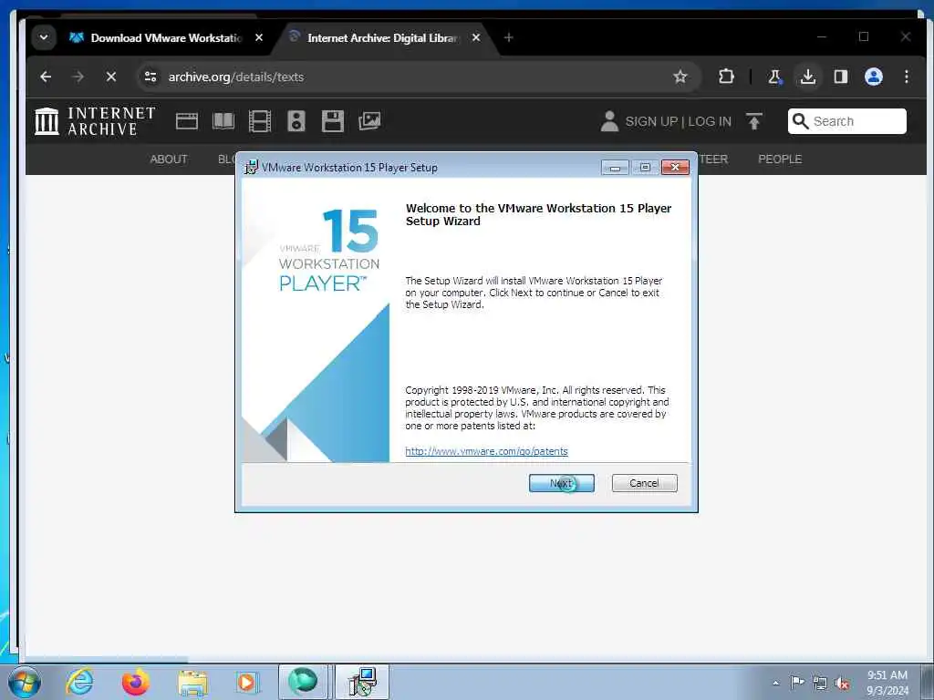Open the Audio speaker icon
This screenshot has height=700, width=934.
pyautogui.click(x=296, y=121)
